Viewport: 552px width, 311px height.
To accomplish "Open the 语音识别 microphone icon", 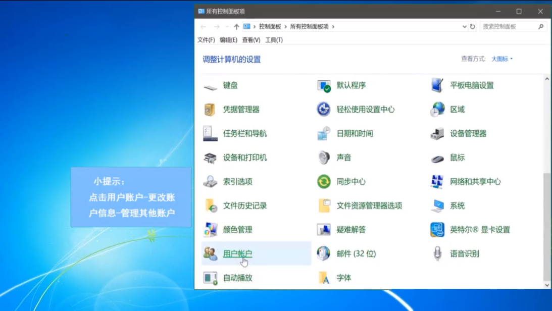I will click(437, 253).
